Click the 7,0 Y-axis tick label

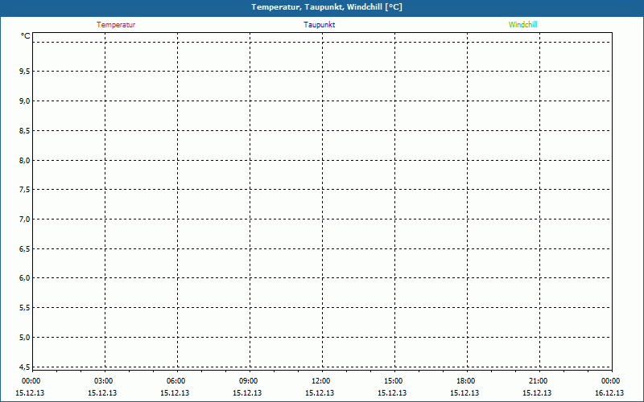[x=24, y=219]
